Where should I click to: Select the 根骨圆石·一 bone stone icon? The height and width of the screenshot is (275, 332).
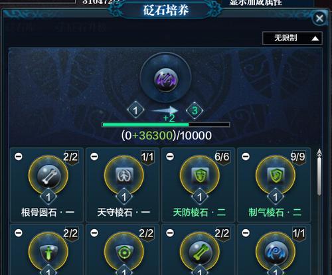[x=48, y=176]
